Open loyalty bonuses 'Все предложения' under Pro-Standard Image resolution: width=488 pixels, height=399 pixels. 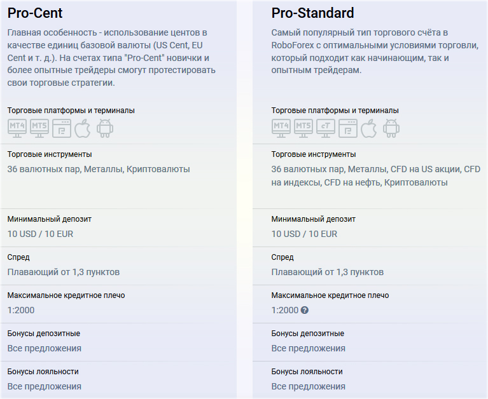point(309,386)
